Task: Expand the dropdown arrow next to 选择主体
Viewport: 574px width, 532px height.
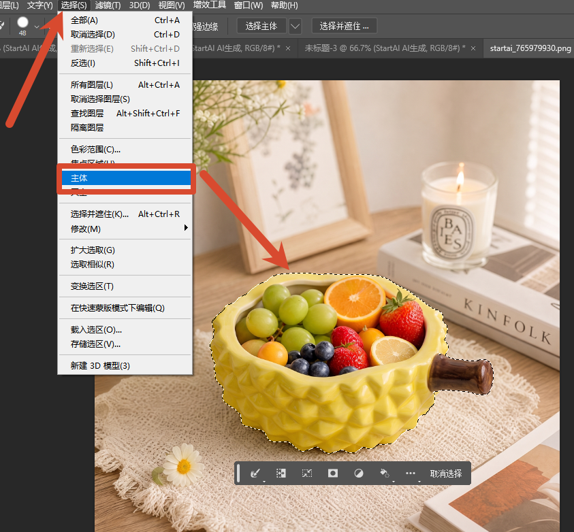Action: pos(295,27)
